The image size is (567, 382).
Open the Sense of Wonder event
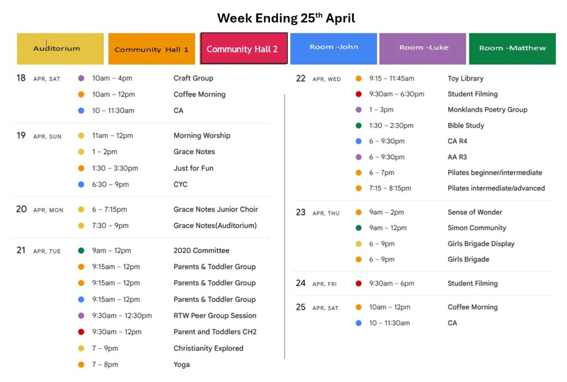point(475,212)
